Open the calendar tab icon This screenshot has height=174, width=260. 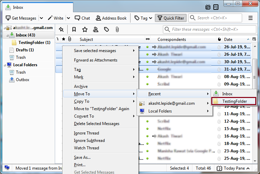(x=208, y=7)
